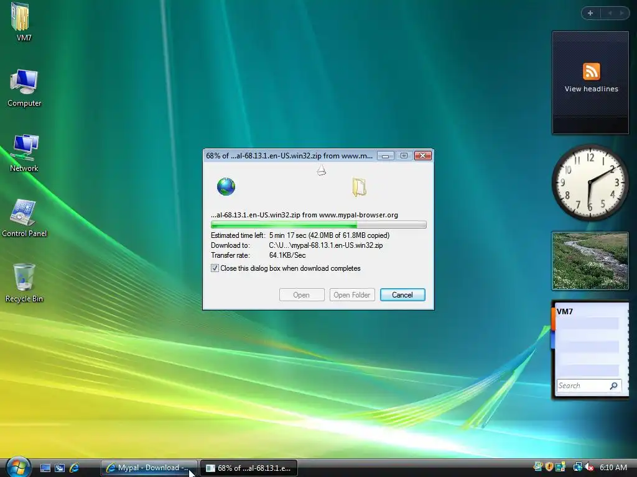The width and height of the screenshot is (637, 477).
Task: Click the folder icon in download dialog
Action: coord(359,187)
